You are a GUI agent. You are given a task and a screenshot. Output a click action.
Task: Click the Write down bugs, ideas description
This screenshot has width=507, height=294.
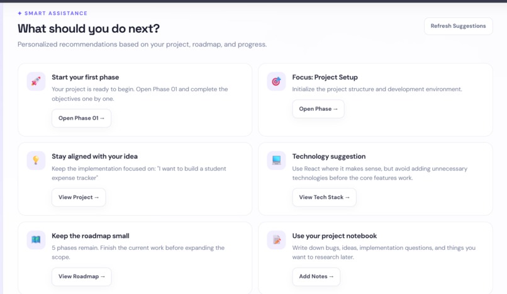coord(384,252)
